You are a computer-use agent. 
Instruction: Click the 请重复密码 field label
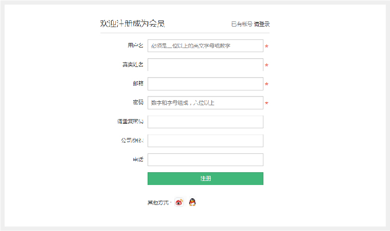pyautogui.click(x=130, y=121)
